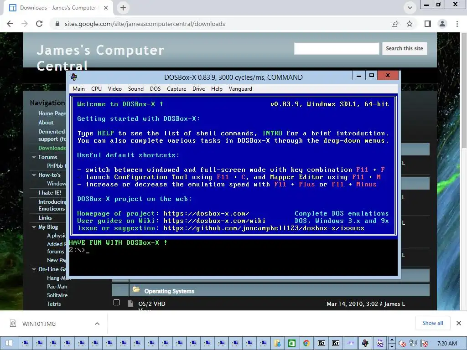Click the DOSBox-X homepage URL text
The width and height of the screenshot is (467, 350).
[x=207, y=213]
